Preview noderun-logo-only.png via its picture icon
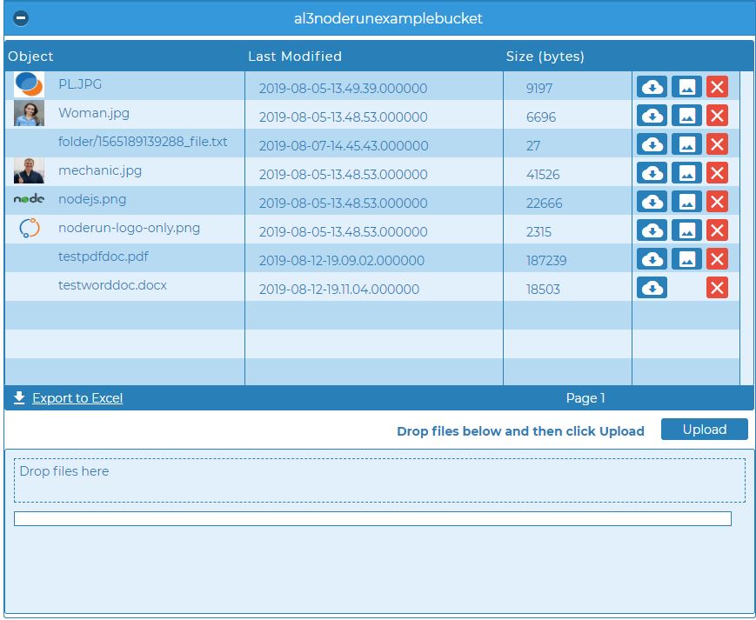Screen dimensions: 756x620 click(686, 230)
